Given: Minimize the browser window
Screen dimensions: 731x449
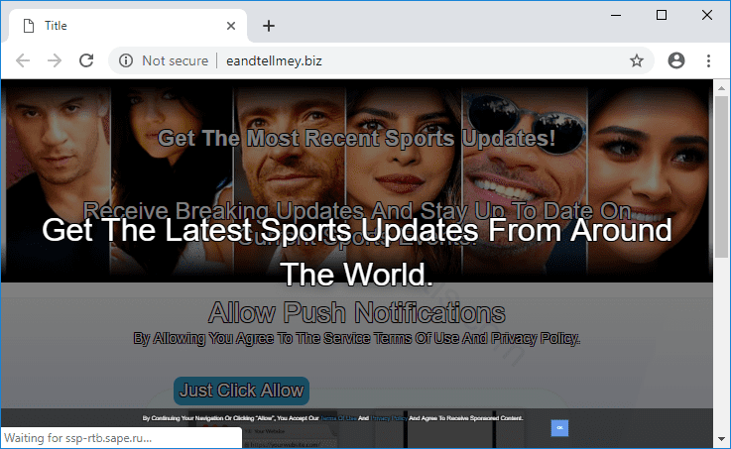Looking at the screenshot, I should (616, 15).
